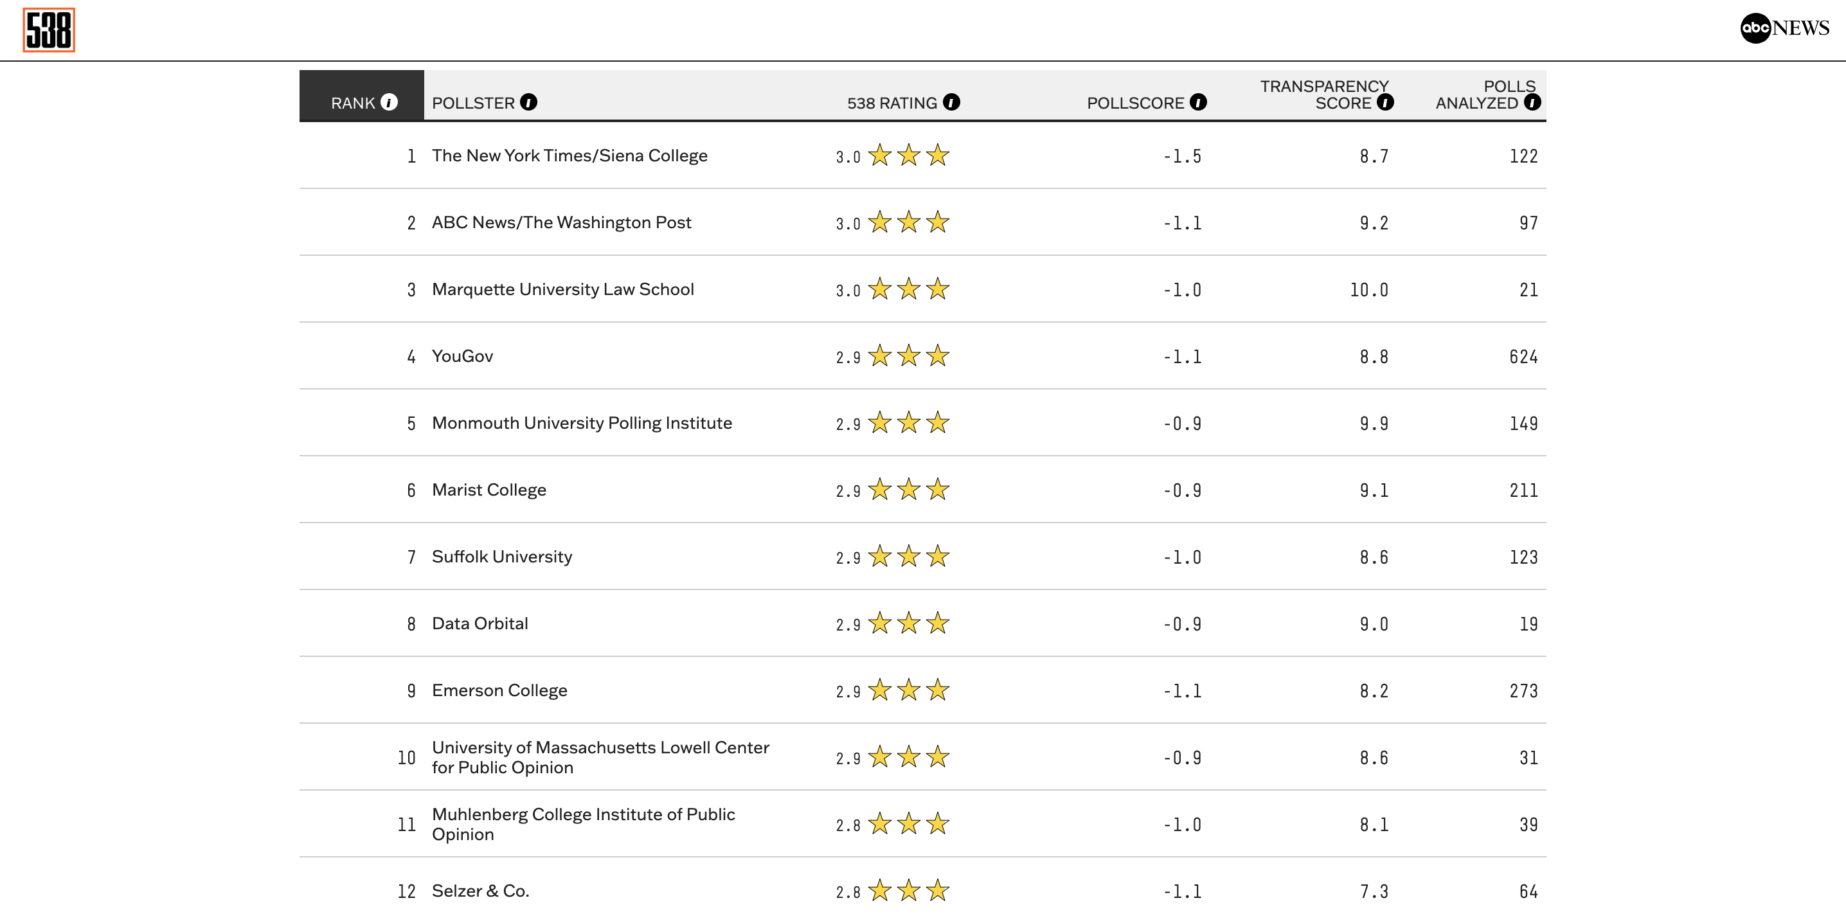Sort table by POLLS ANALYZED header
Viewport: 1846px width, 923px height.
pyautogui.click(x=1485, y=94)
